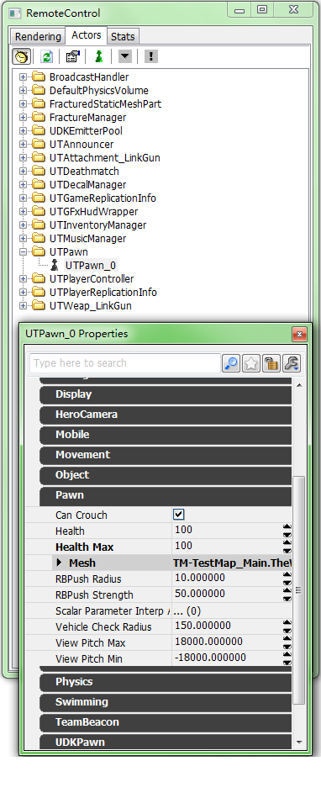The image size is (321, 798).
Task: Click the RemoteControl title bar app icon
Action: click(x=15, y=13)
